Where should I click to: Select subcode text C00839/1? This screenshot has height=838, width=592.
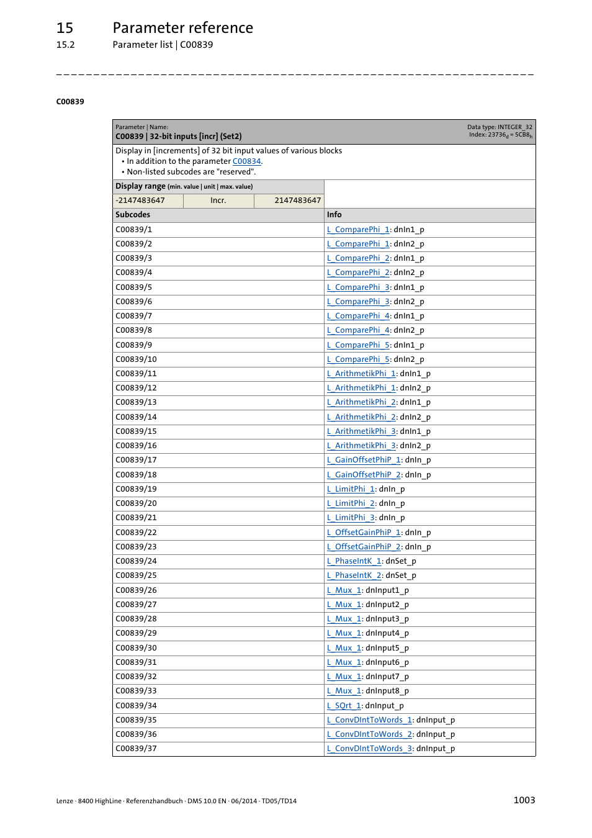[133, 230]
